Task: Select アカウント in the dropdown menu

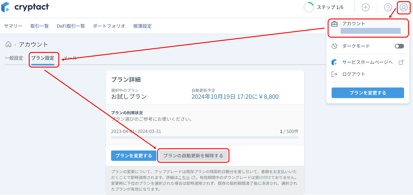Action: 368,28
